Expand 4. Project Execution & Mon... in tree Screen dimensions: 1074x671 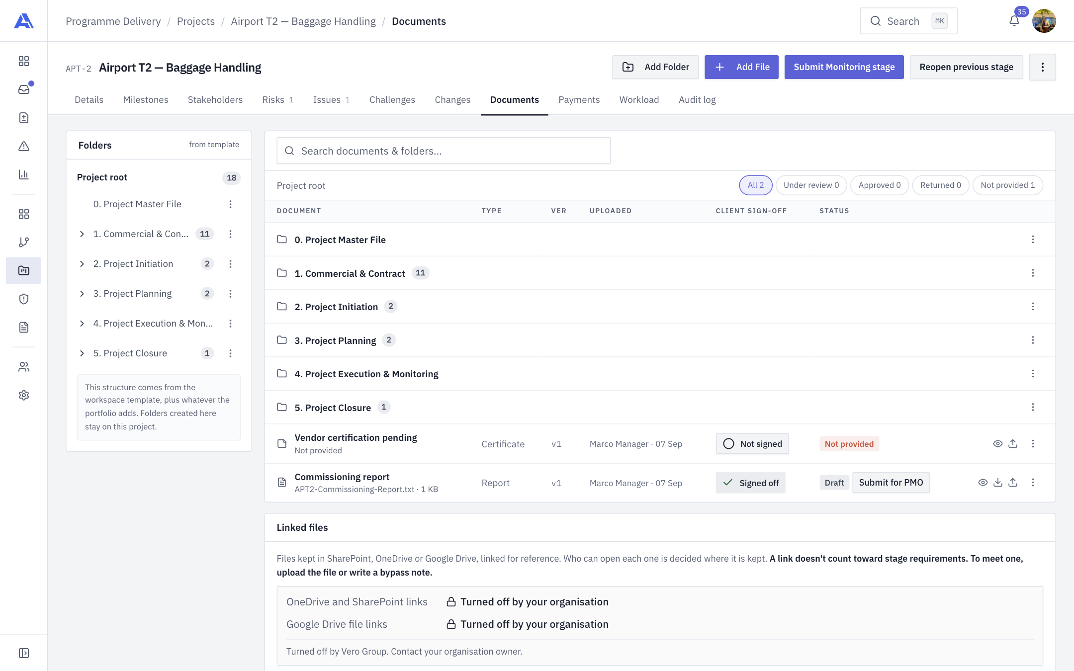point(82,324)
